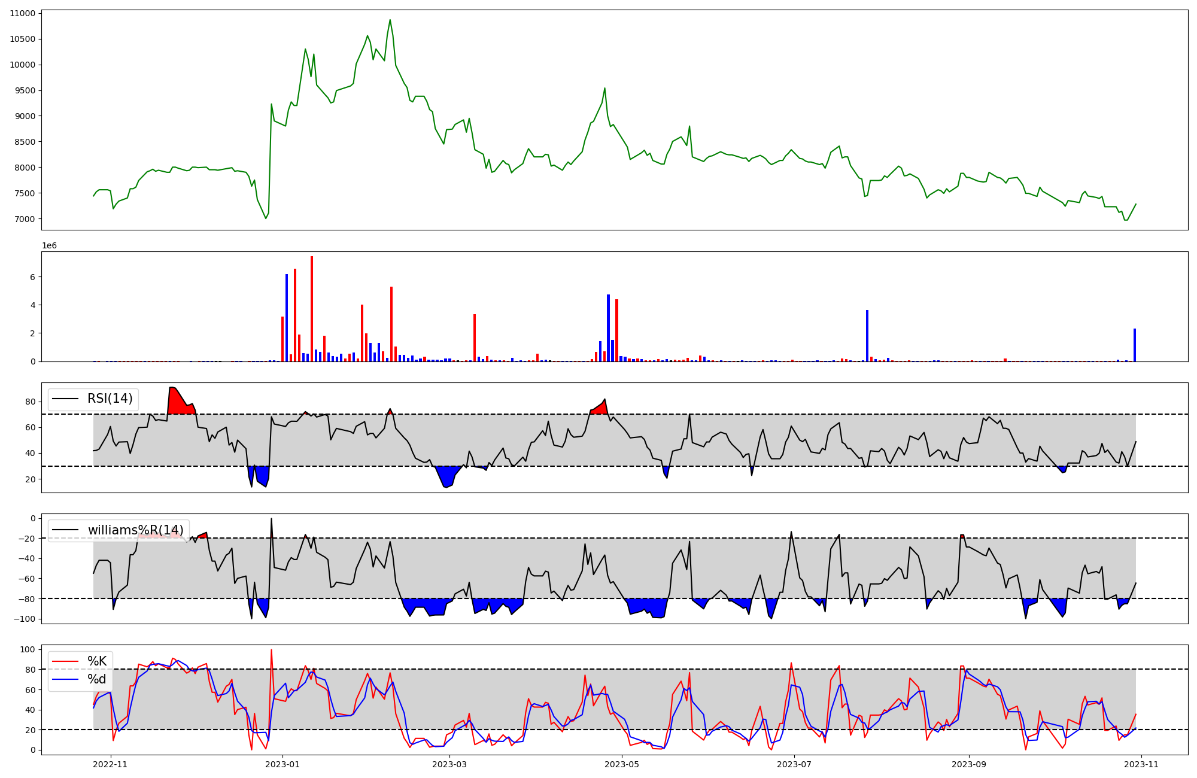Click the blue %d line sample in legend
This screenshot has height=778, width=1197.
[x=65, y=679]
